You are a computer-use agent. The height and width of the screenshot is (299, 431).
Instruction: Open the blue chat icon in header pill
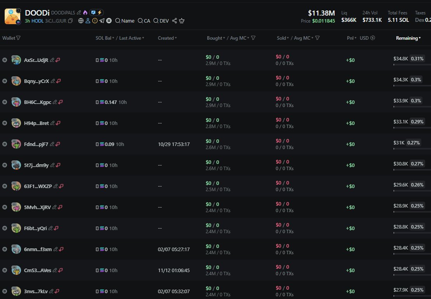[93, 13]
